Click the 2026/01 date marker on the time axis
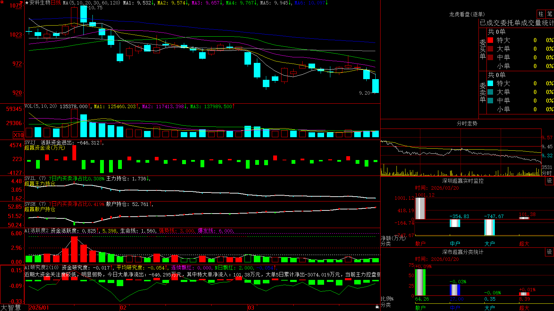554x311 pixels. point(39,308)
